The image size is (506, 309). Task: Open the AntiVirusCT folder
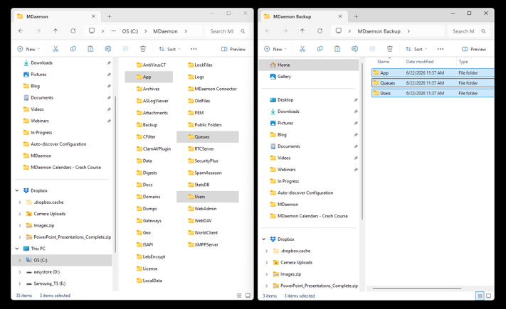pyautogui.click(x=151, y=65)
